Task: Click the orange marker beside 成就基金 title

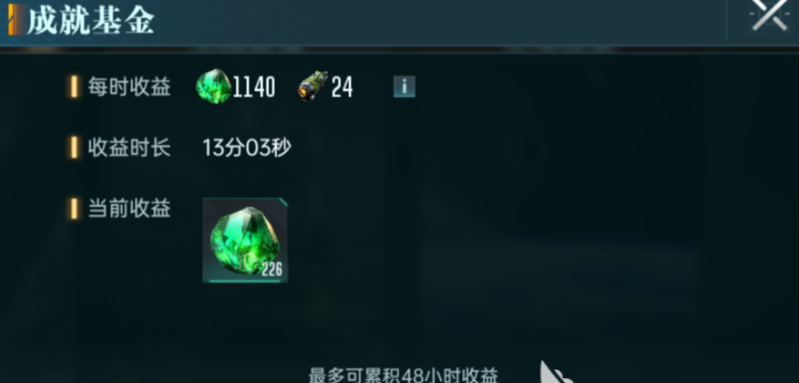Action: [x=16, y=20]
